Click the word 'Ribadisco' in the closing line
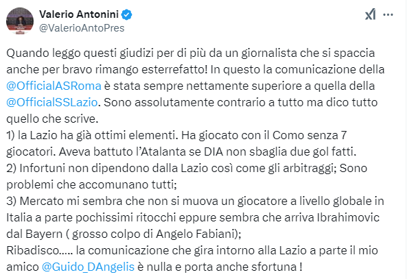 point(34,250)
